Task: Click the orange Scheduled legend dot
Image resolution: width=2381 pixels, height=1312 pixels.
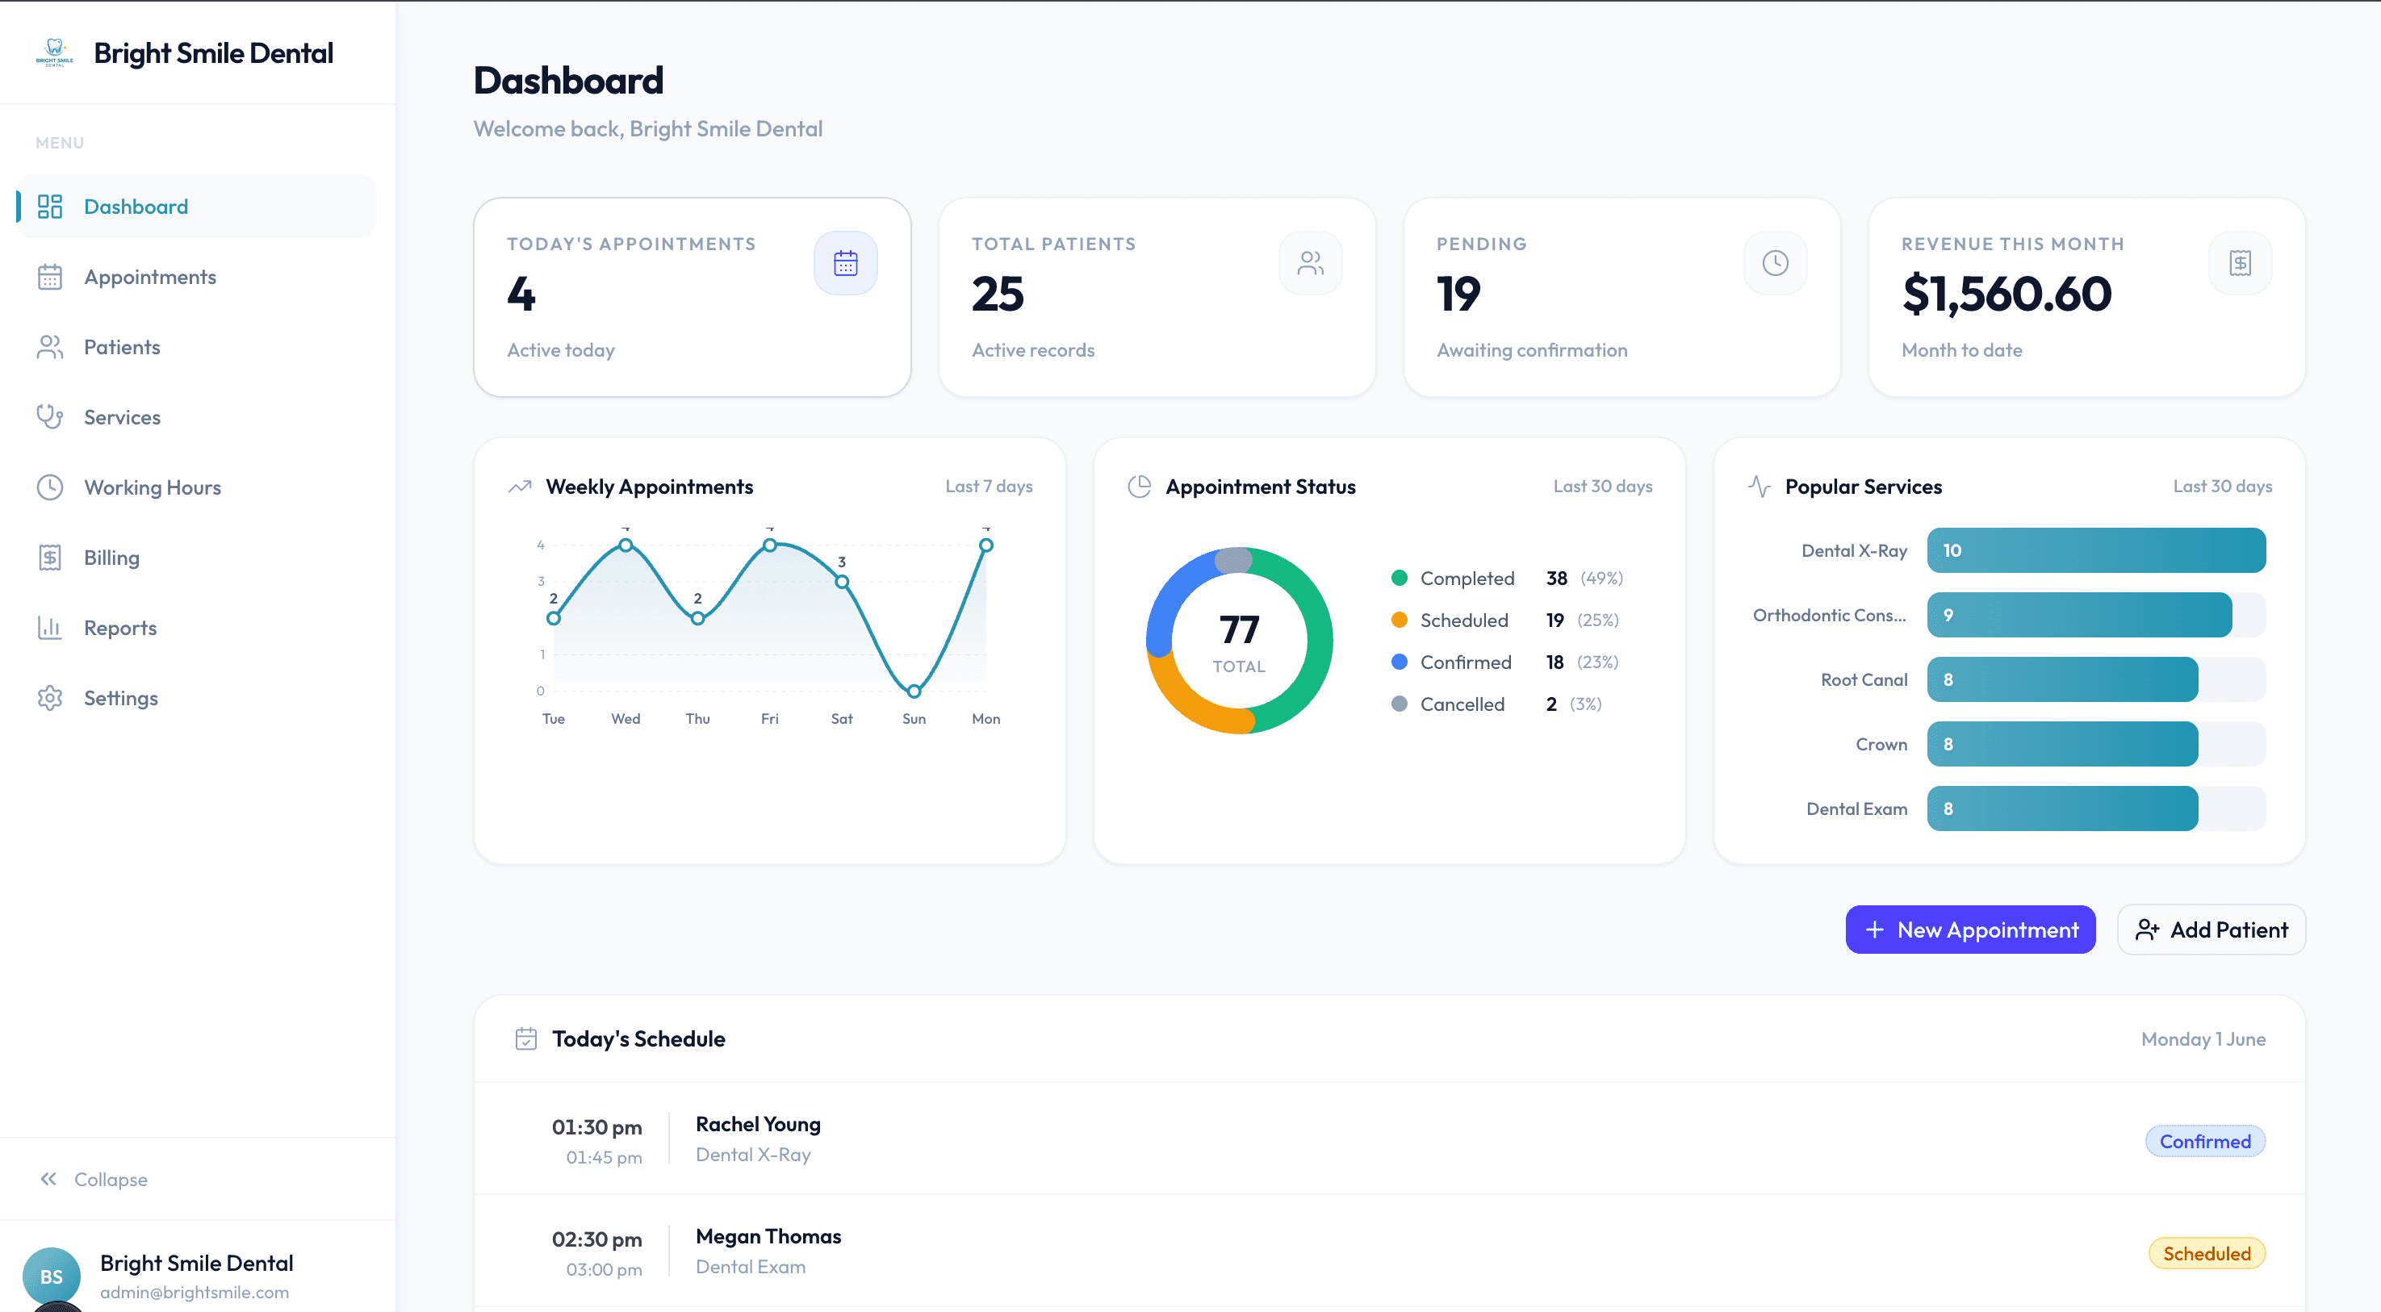Action: tap(1400, 620)
